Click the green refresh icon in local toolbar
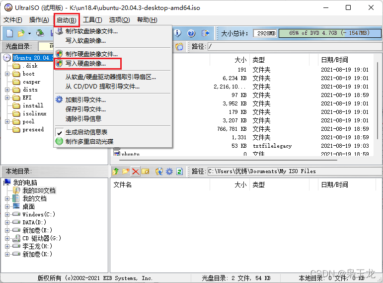The image size is (383, 283). click(179, 172)
